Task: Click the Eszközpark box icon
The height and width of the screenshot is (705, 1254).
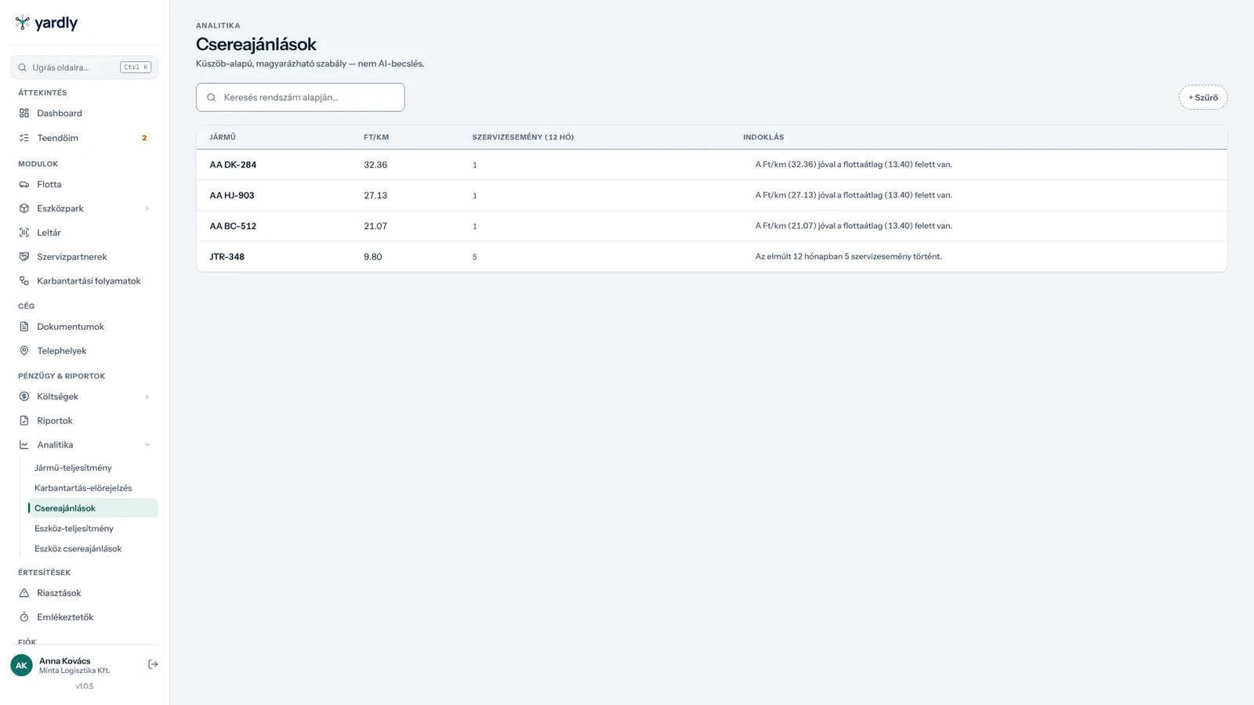Action: pyautogui.click(x=24, y=208)
